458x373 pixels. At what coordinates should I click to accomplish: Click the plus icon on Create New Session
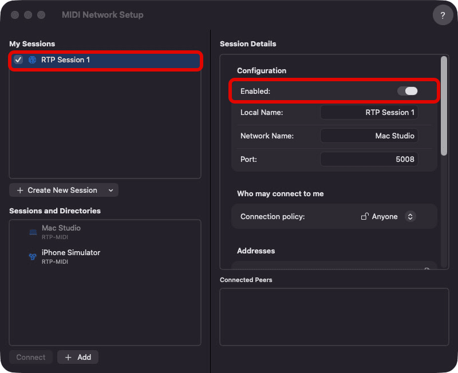pyautogui.click(x=20, y=191)
